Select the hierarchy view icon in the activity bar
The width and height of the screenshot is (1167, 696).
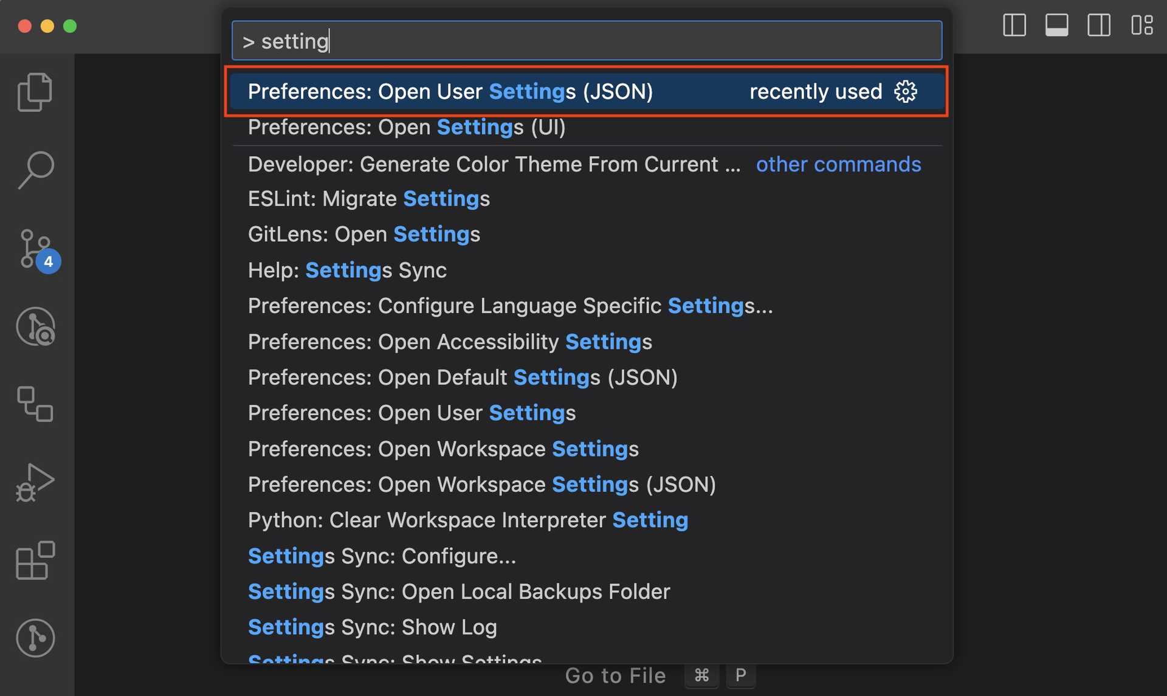(x=35, y=404)
